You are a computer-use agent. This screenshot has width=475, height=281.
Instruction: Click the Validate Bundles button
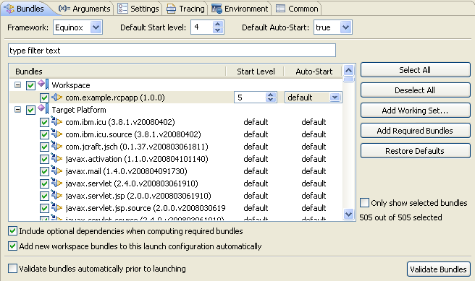tap(438, 269)
